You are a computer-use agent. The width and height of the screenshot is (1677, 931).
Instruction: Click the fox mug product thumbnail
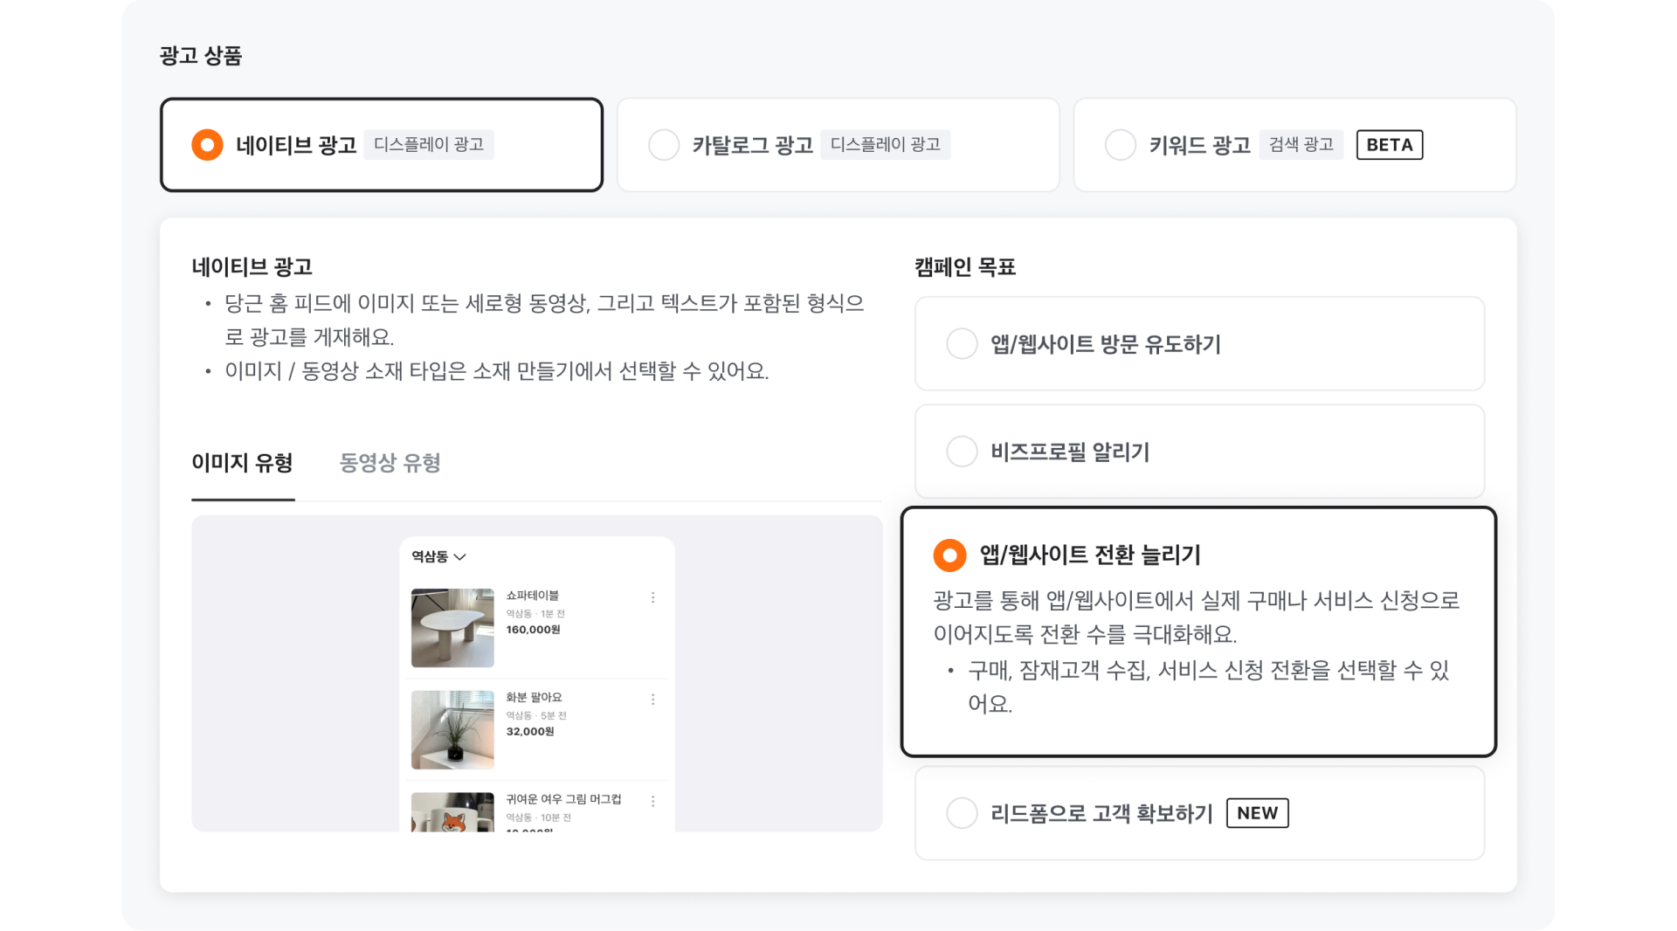[x=452, y=812]
